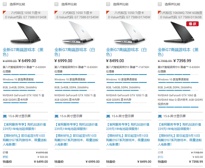Tick compare checkbox for G7 7588-D1545W

pyautogui.click(x=56, y=4)
